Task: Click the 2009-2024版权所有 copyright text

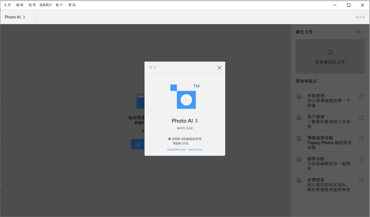Action: pos(185,139)
